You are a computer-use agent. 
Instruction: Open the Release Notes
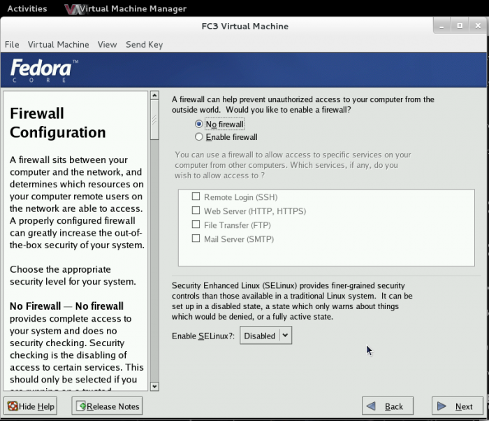[x=108, y=406]
